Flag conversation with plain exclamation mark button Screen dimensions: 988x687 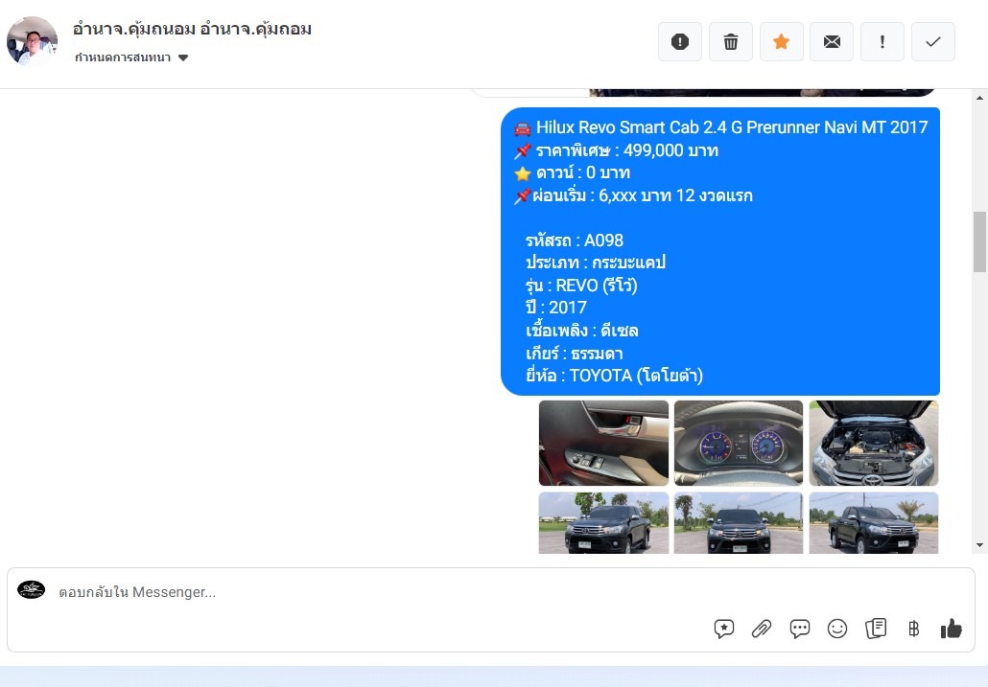coord(882,42)
